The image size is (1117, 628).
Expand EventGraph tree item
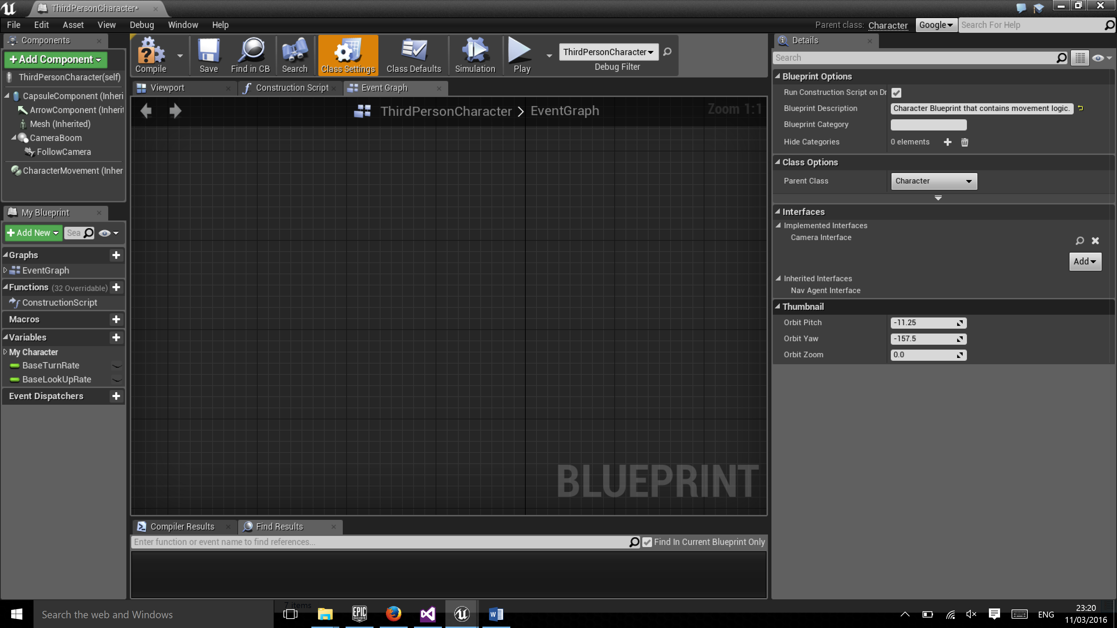[x=5, y=270]
